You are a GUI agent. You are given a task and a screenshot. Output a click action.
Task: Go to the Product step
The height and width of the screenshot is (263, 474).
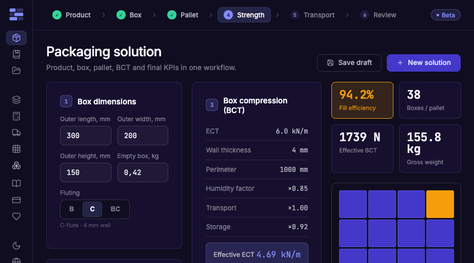[x=72, y=15]
